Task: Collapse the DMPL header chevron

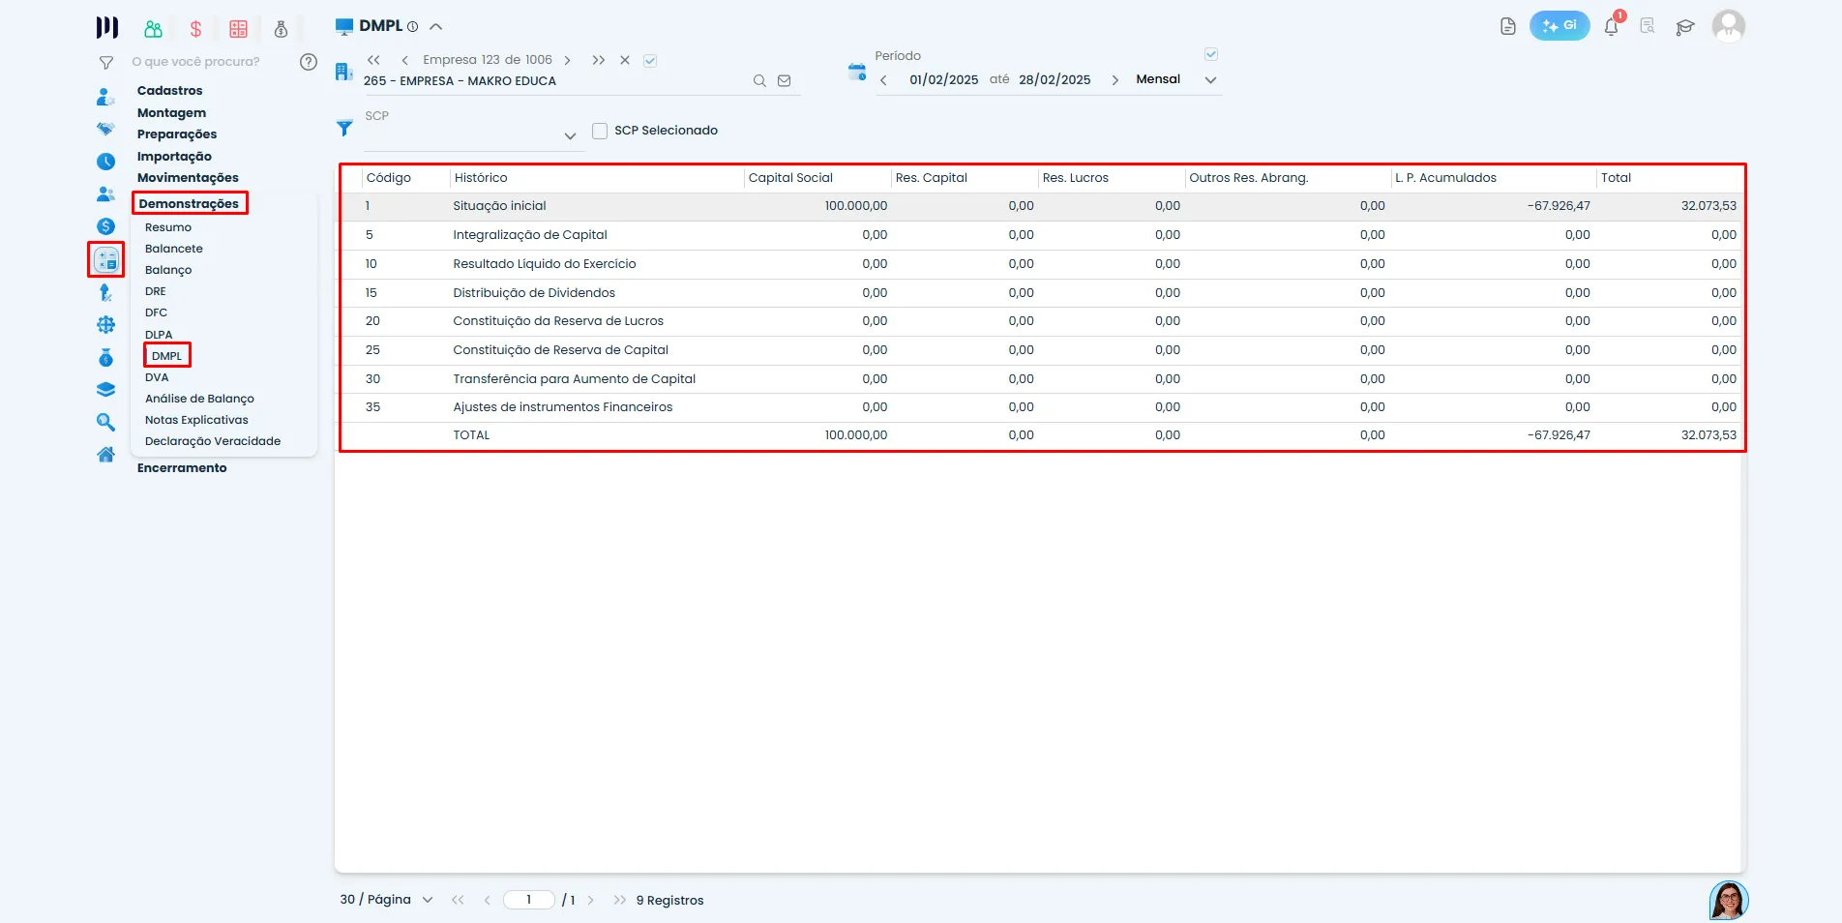Action: (x=436, y=27)
